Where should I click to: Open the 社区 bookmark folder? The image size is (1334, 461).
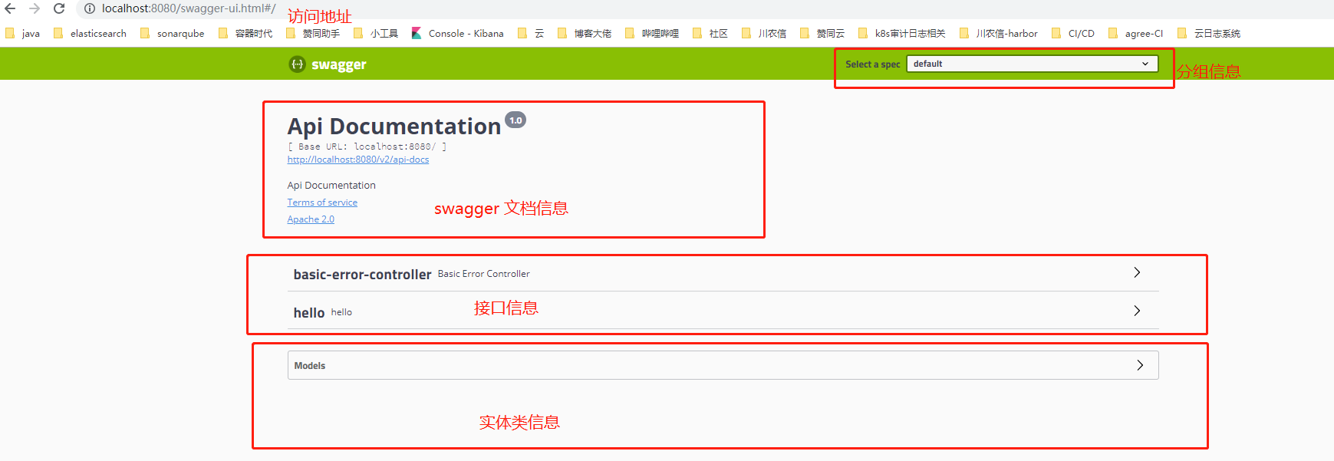point(710,33)
